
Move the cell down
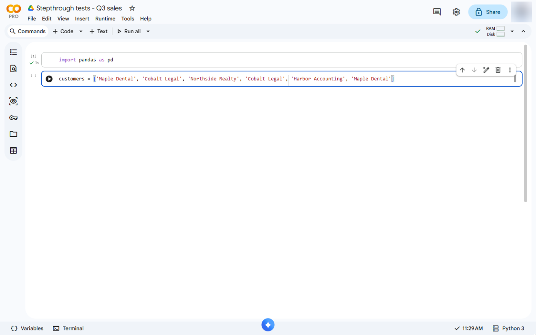coord(474,70)
